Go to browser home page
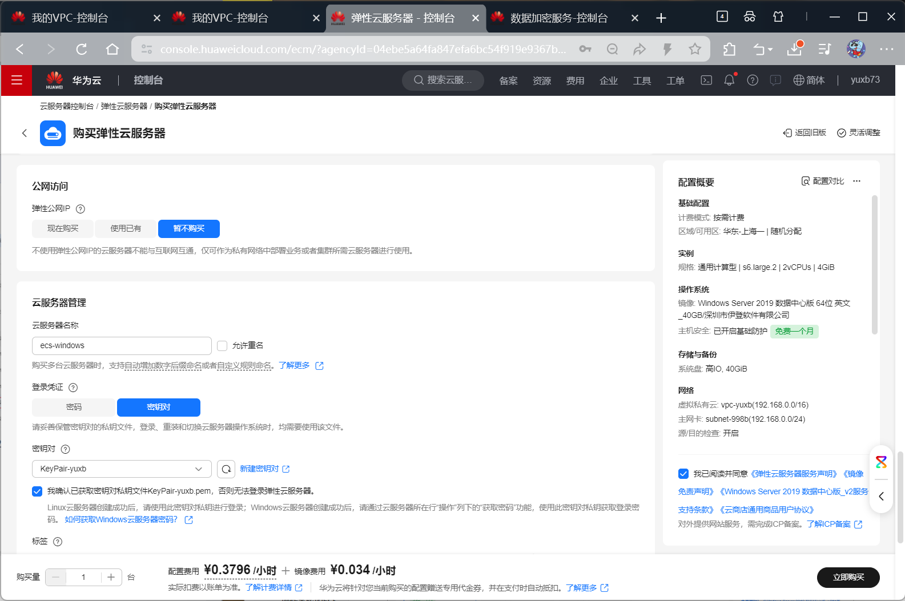Viewport: 905px width, 601px height. pyautogui.click(x=112, y=49)
